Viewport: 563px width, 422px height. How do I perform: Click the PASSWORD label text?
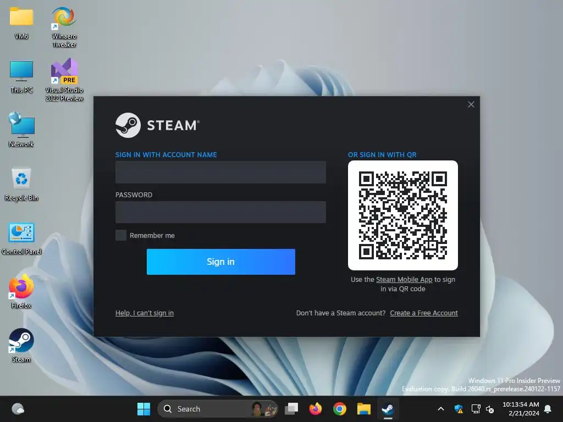pos(134,195)
